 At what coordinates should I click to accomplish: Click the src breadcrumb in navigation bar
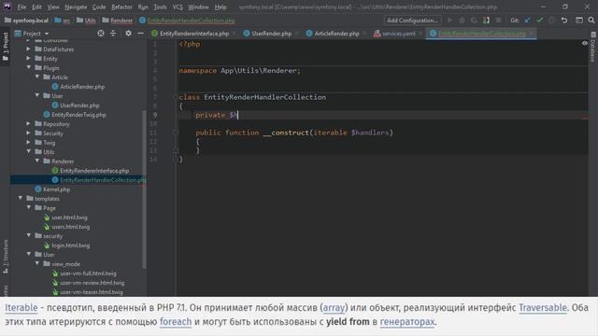63,21
